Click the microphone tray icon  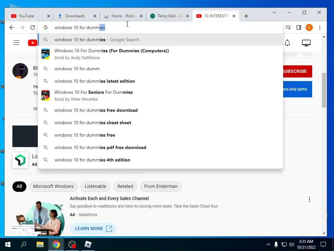pos(276,244)
